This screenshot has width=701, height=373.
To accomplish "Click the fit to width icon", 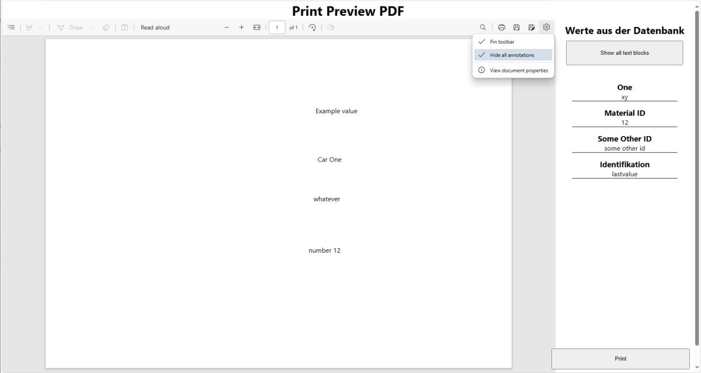I will (x=256, y=27).
